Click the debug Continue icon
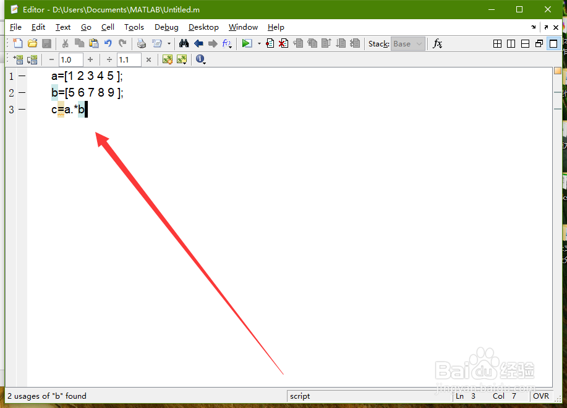567x408 pixels. coord(341,43)
